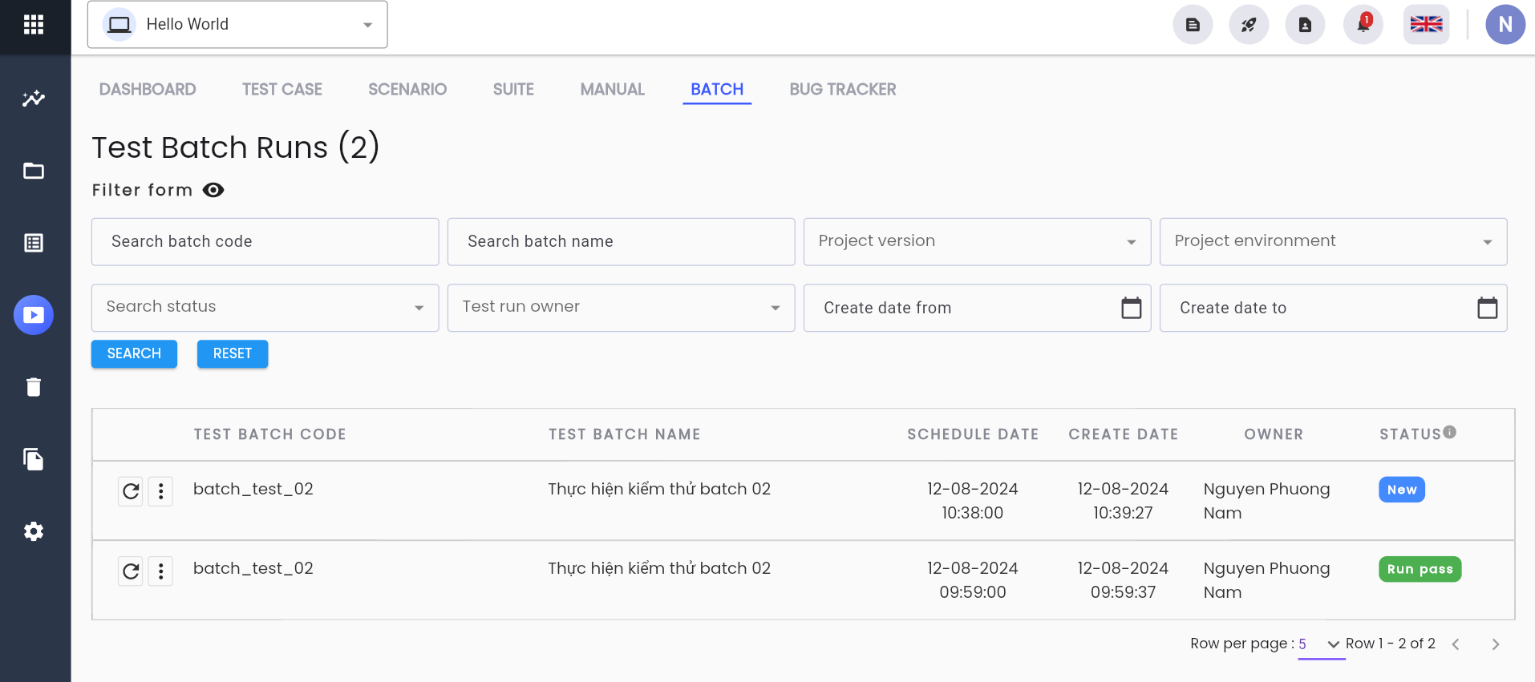Focus the Search batch code field

pyautogui.click(x=265, y=241)
